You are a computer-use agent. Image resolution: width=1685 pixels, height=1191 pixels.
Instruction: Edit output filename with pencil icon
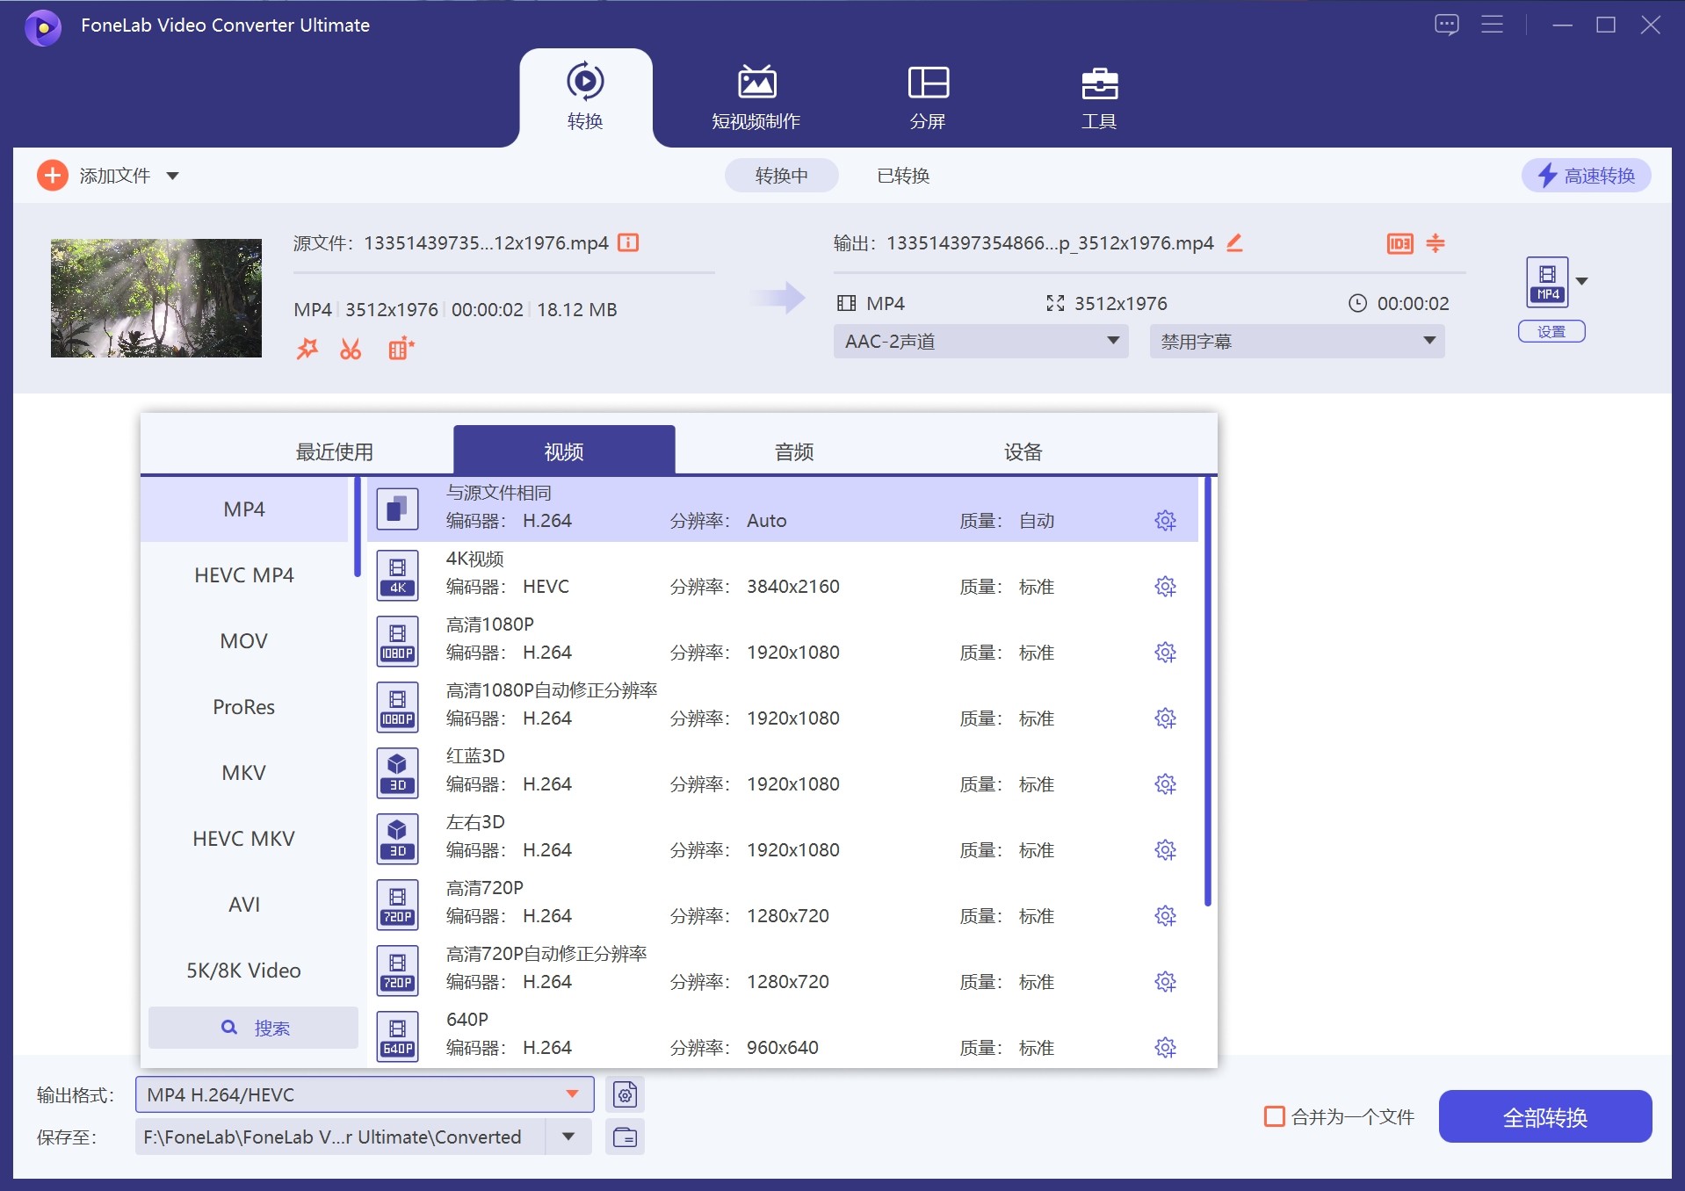tap(1234, 242)
